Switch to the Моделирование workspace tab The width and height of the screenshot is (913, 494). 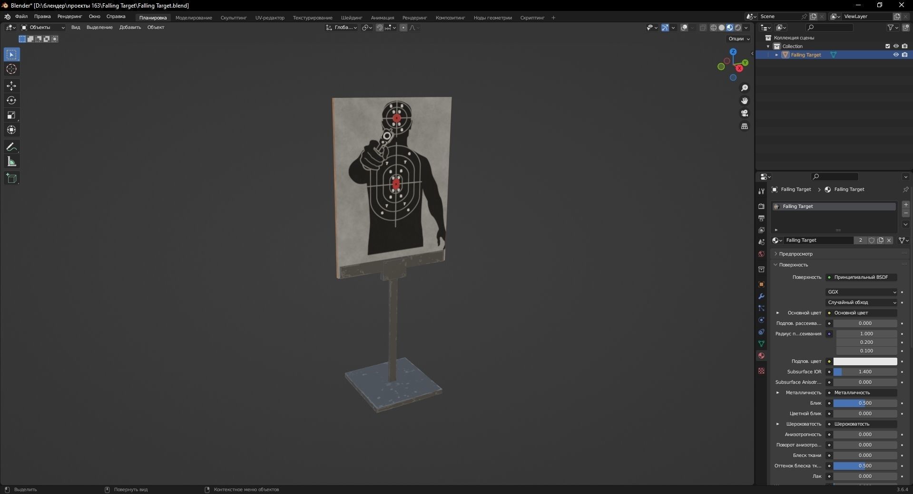tap(194, 18)
